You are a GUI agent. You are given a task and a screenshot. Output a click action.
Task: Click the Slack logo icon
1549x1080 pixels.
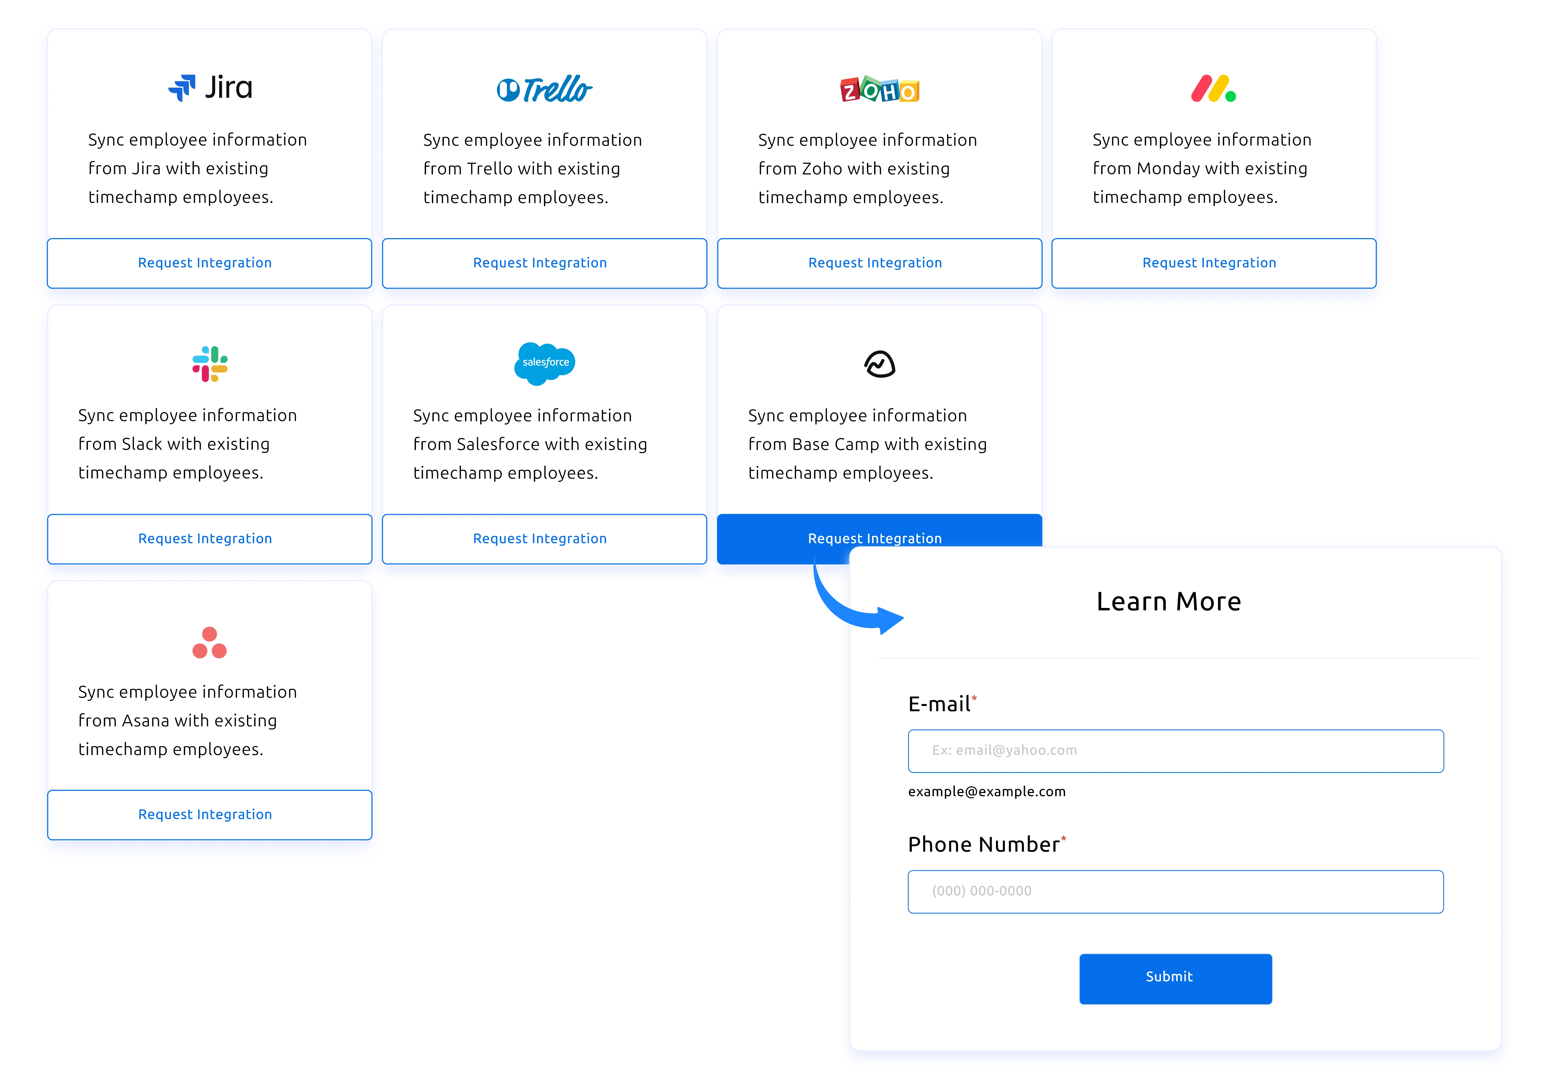tap(210, 364)
